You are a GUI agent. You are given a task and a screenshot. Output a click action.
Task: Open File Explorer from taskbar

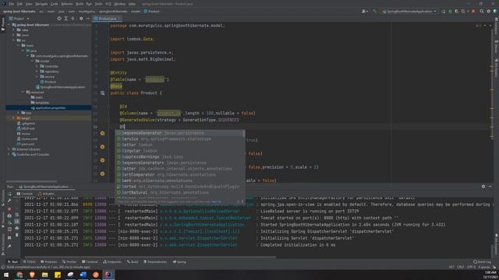click(x=45, y=275)
